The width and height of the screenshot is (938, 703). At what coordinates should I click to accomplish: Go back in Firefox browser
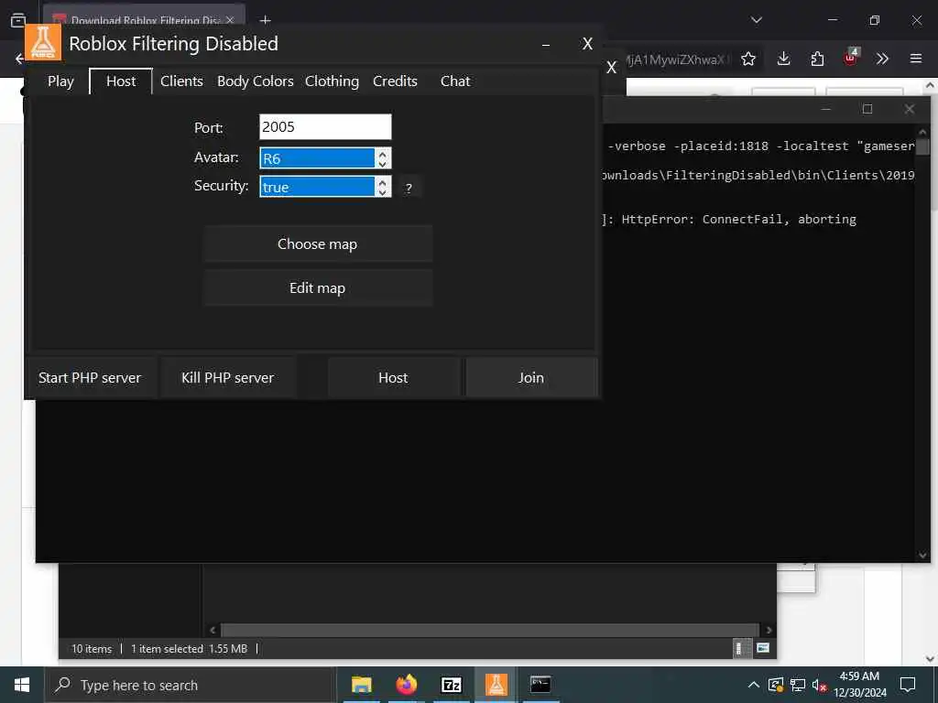[19, 59]
